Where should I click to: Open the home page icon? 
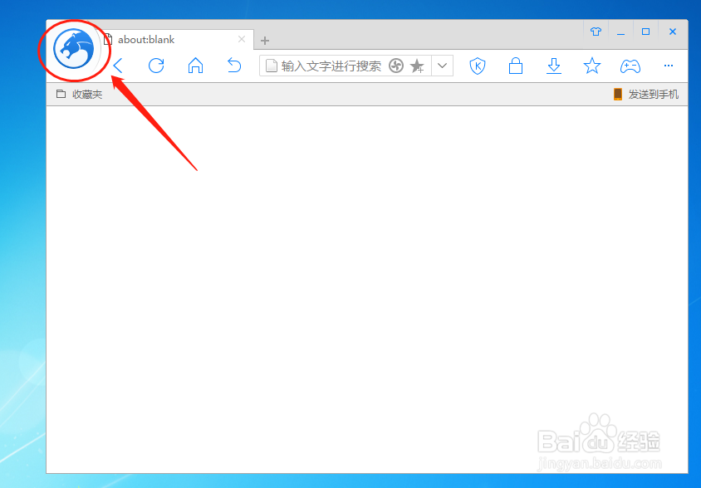[195, 66]
